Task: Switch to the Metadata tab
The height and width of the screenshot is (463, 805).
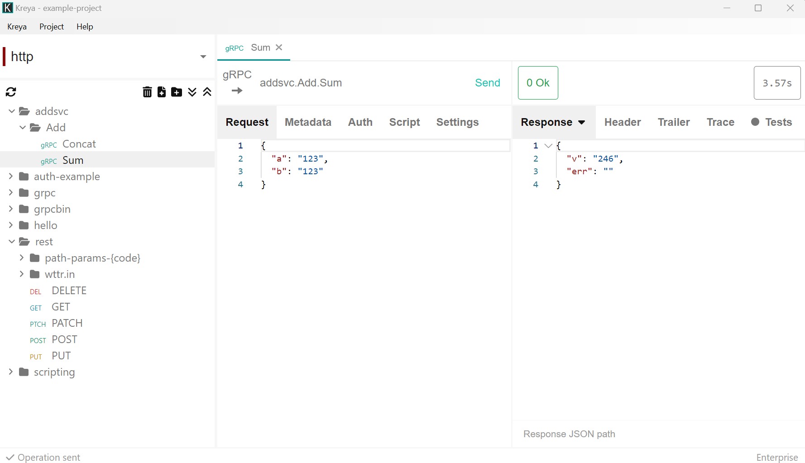Action: [308, 122]
